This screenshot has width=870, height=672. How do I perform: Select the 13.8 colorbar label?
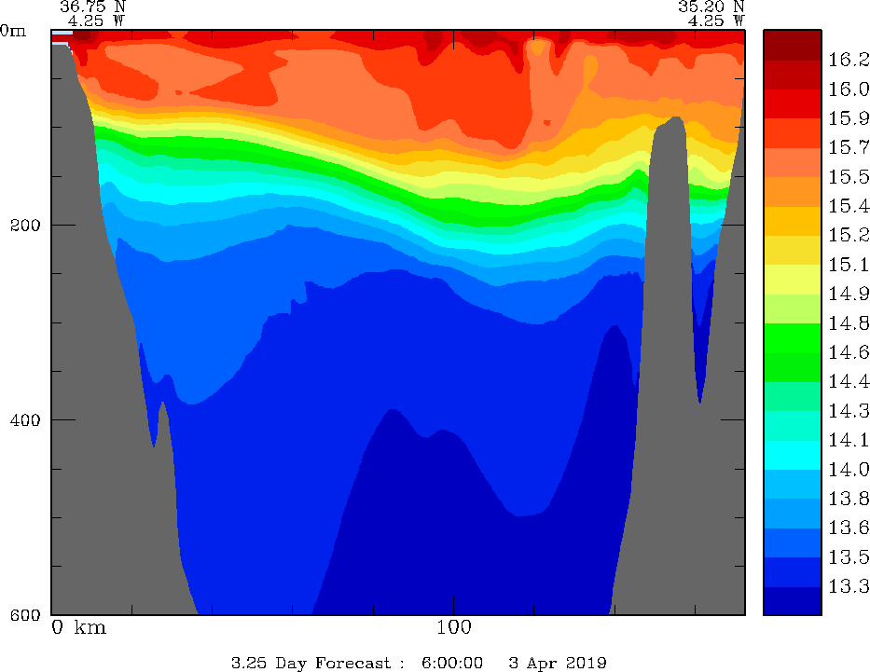click(x=849, y=499)
